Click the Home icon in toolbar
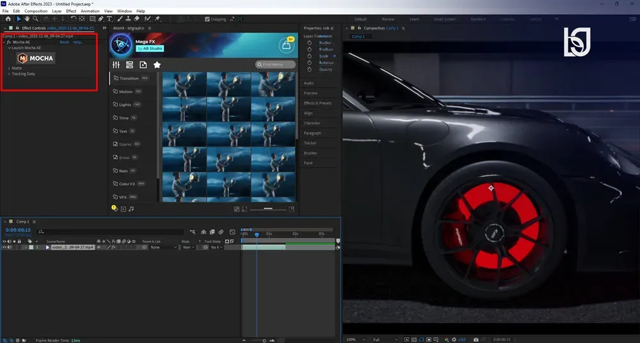 (x=8, y=19)
